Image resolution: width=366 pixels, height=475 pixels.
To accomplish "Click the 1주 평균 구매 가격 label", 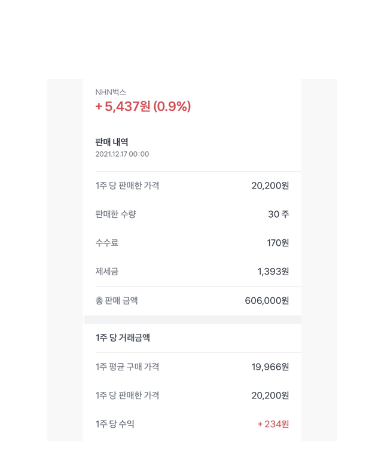I will click(127, 367).
